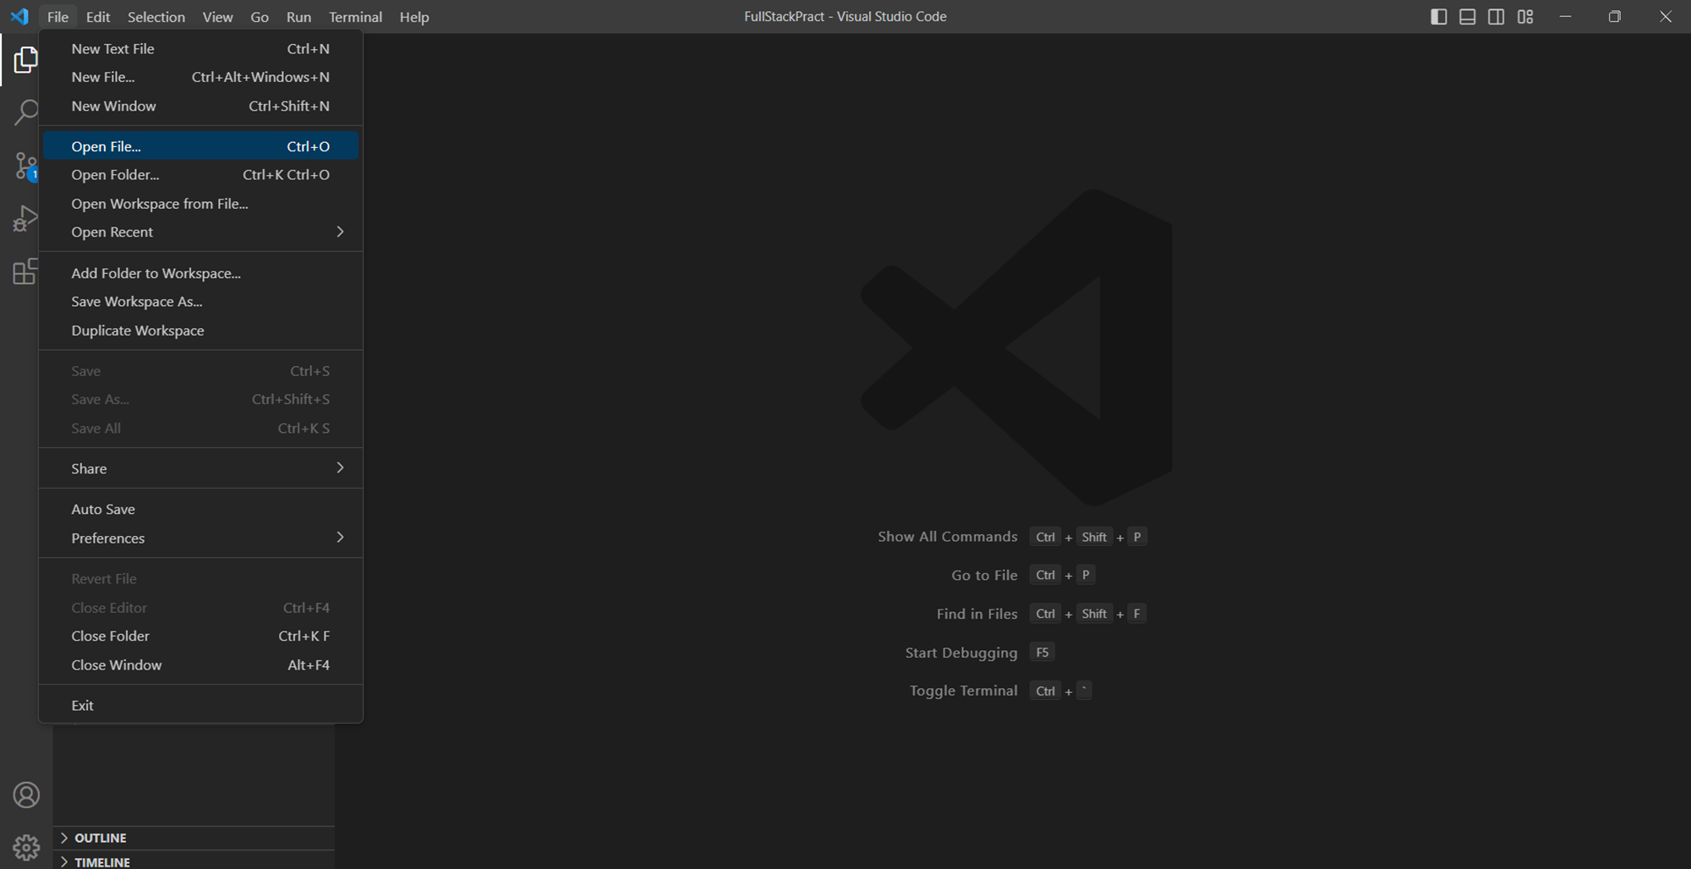Screen dimensions: 1691x869
Task: Select Exit from File menu
Action: pyautogui.click(x=200, y=705)
